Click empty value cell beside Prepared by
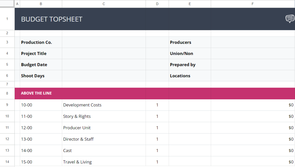This screenshot has width=295, height=167. click(x=253, y=64)
